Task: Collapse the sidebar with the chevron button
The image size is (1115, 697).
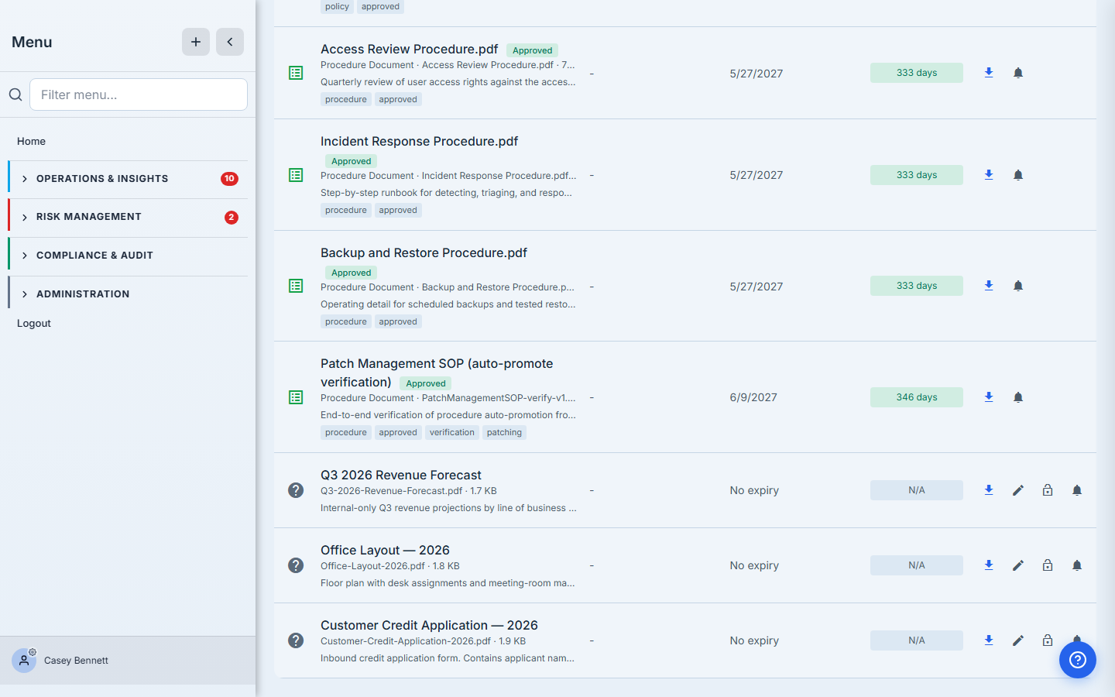Action: point(230,42)
